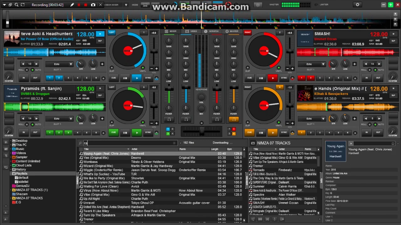The height and width of the screenshot is (225, 401).
Task: Click album art thumbnail of blue deck
Action: pos(12,38)
